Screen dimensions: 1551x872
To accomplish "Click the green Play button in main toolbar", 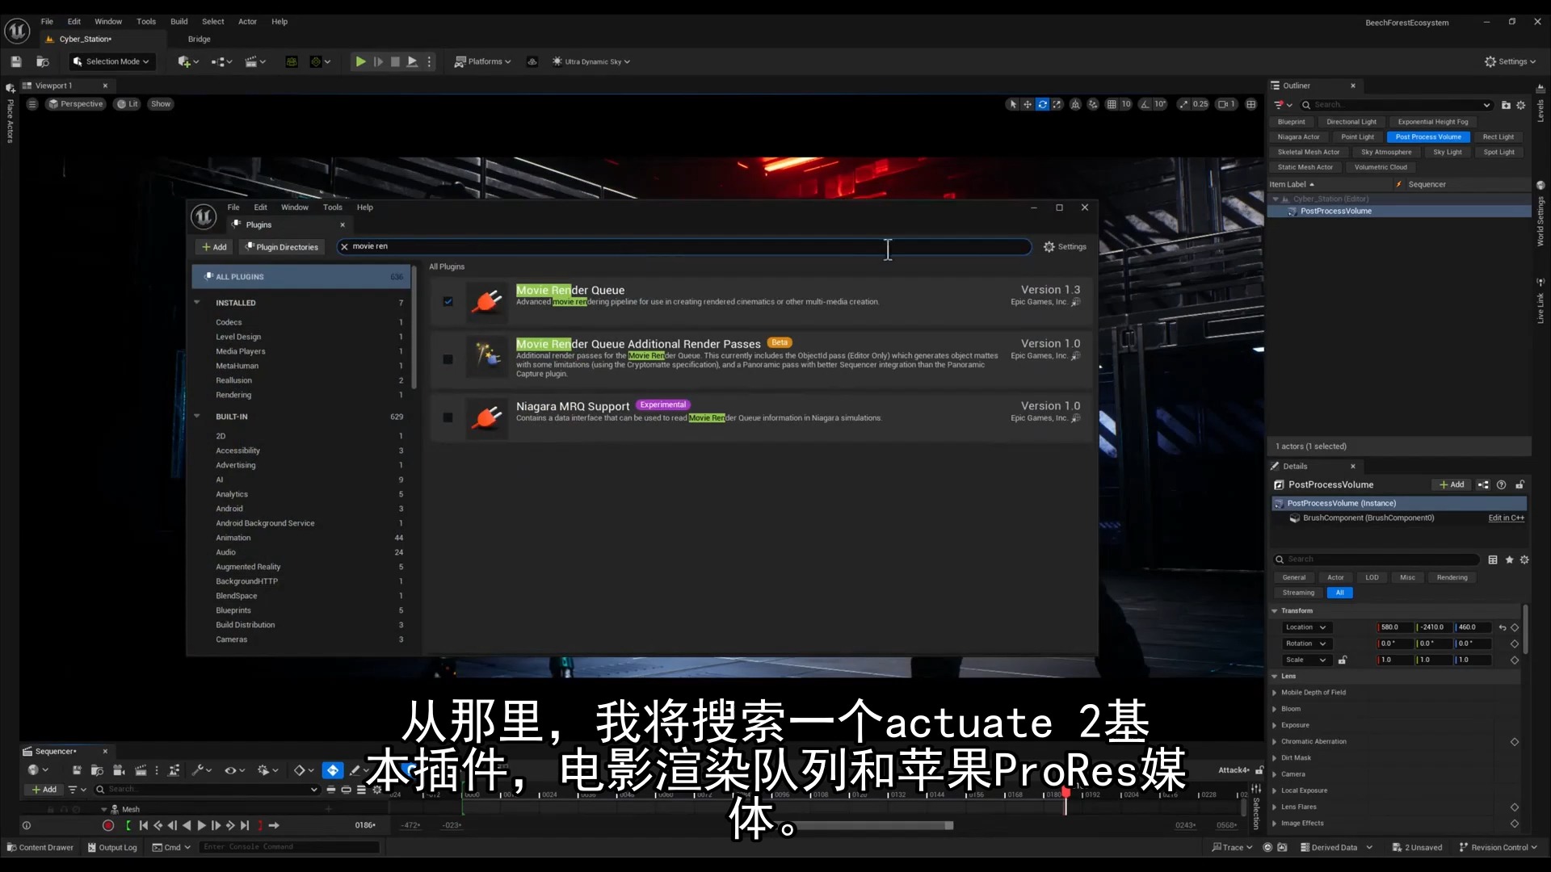I will (360, 61).
